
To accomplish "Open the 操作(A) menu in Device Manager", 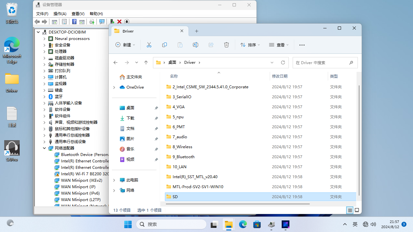I will coord(60,14).
